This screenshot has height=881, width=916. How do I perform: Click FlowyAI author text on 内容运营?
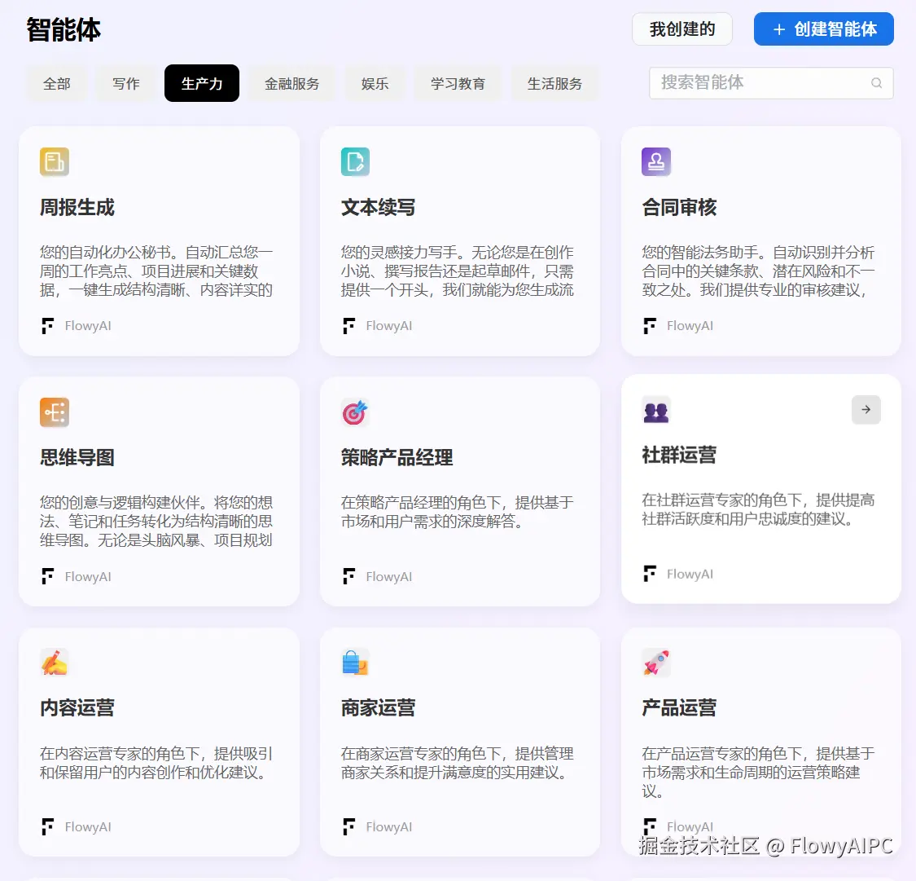(88, 826)
